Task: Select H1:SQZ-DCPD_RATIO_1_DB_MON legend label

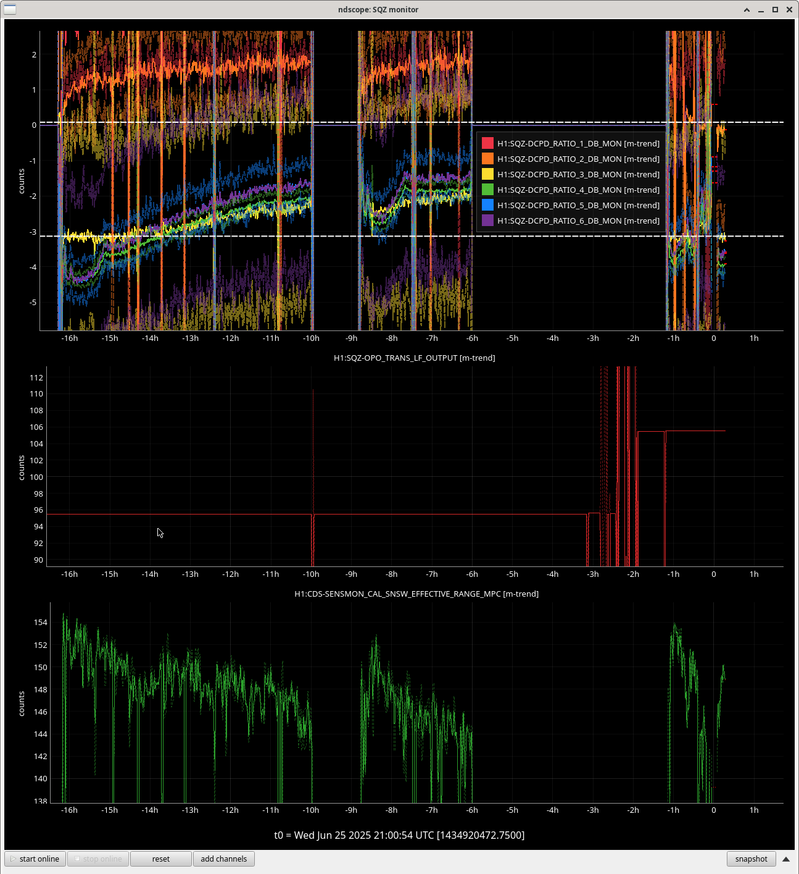Action: pos(578,143)
